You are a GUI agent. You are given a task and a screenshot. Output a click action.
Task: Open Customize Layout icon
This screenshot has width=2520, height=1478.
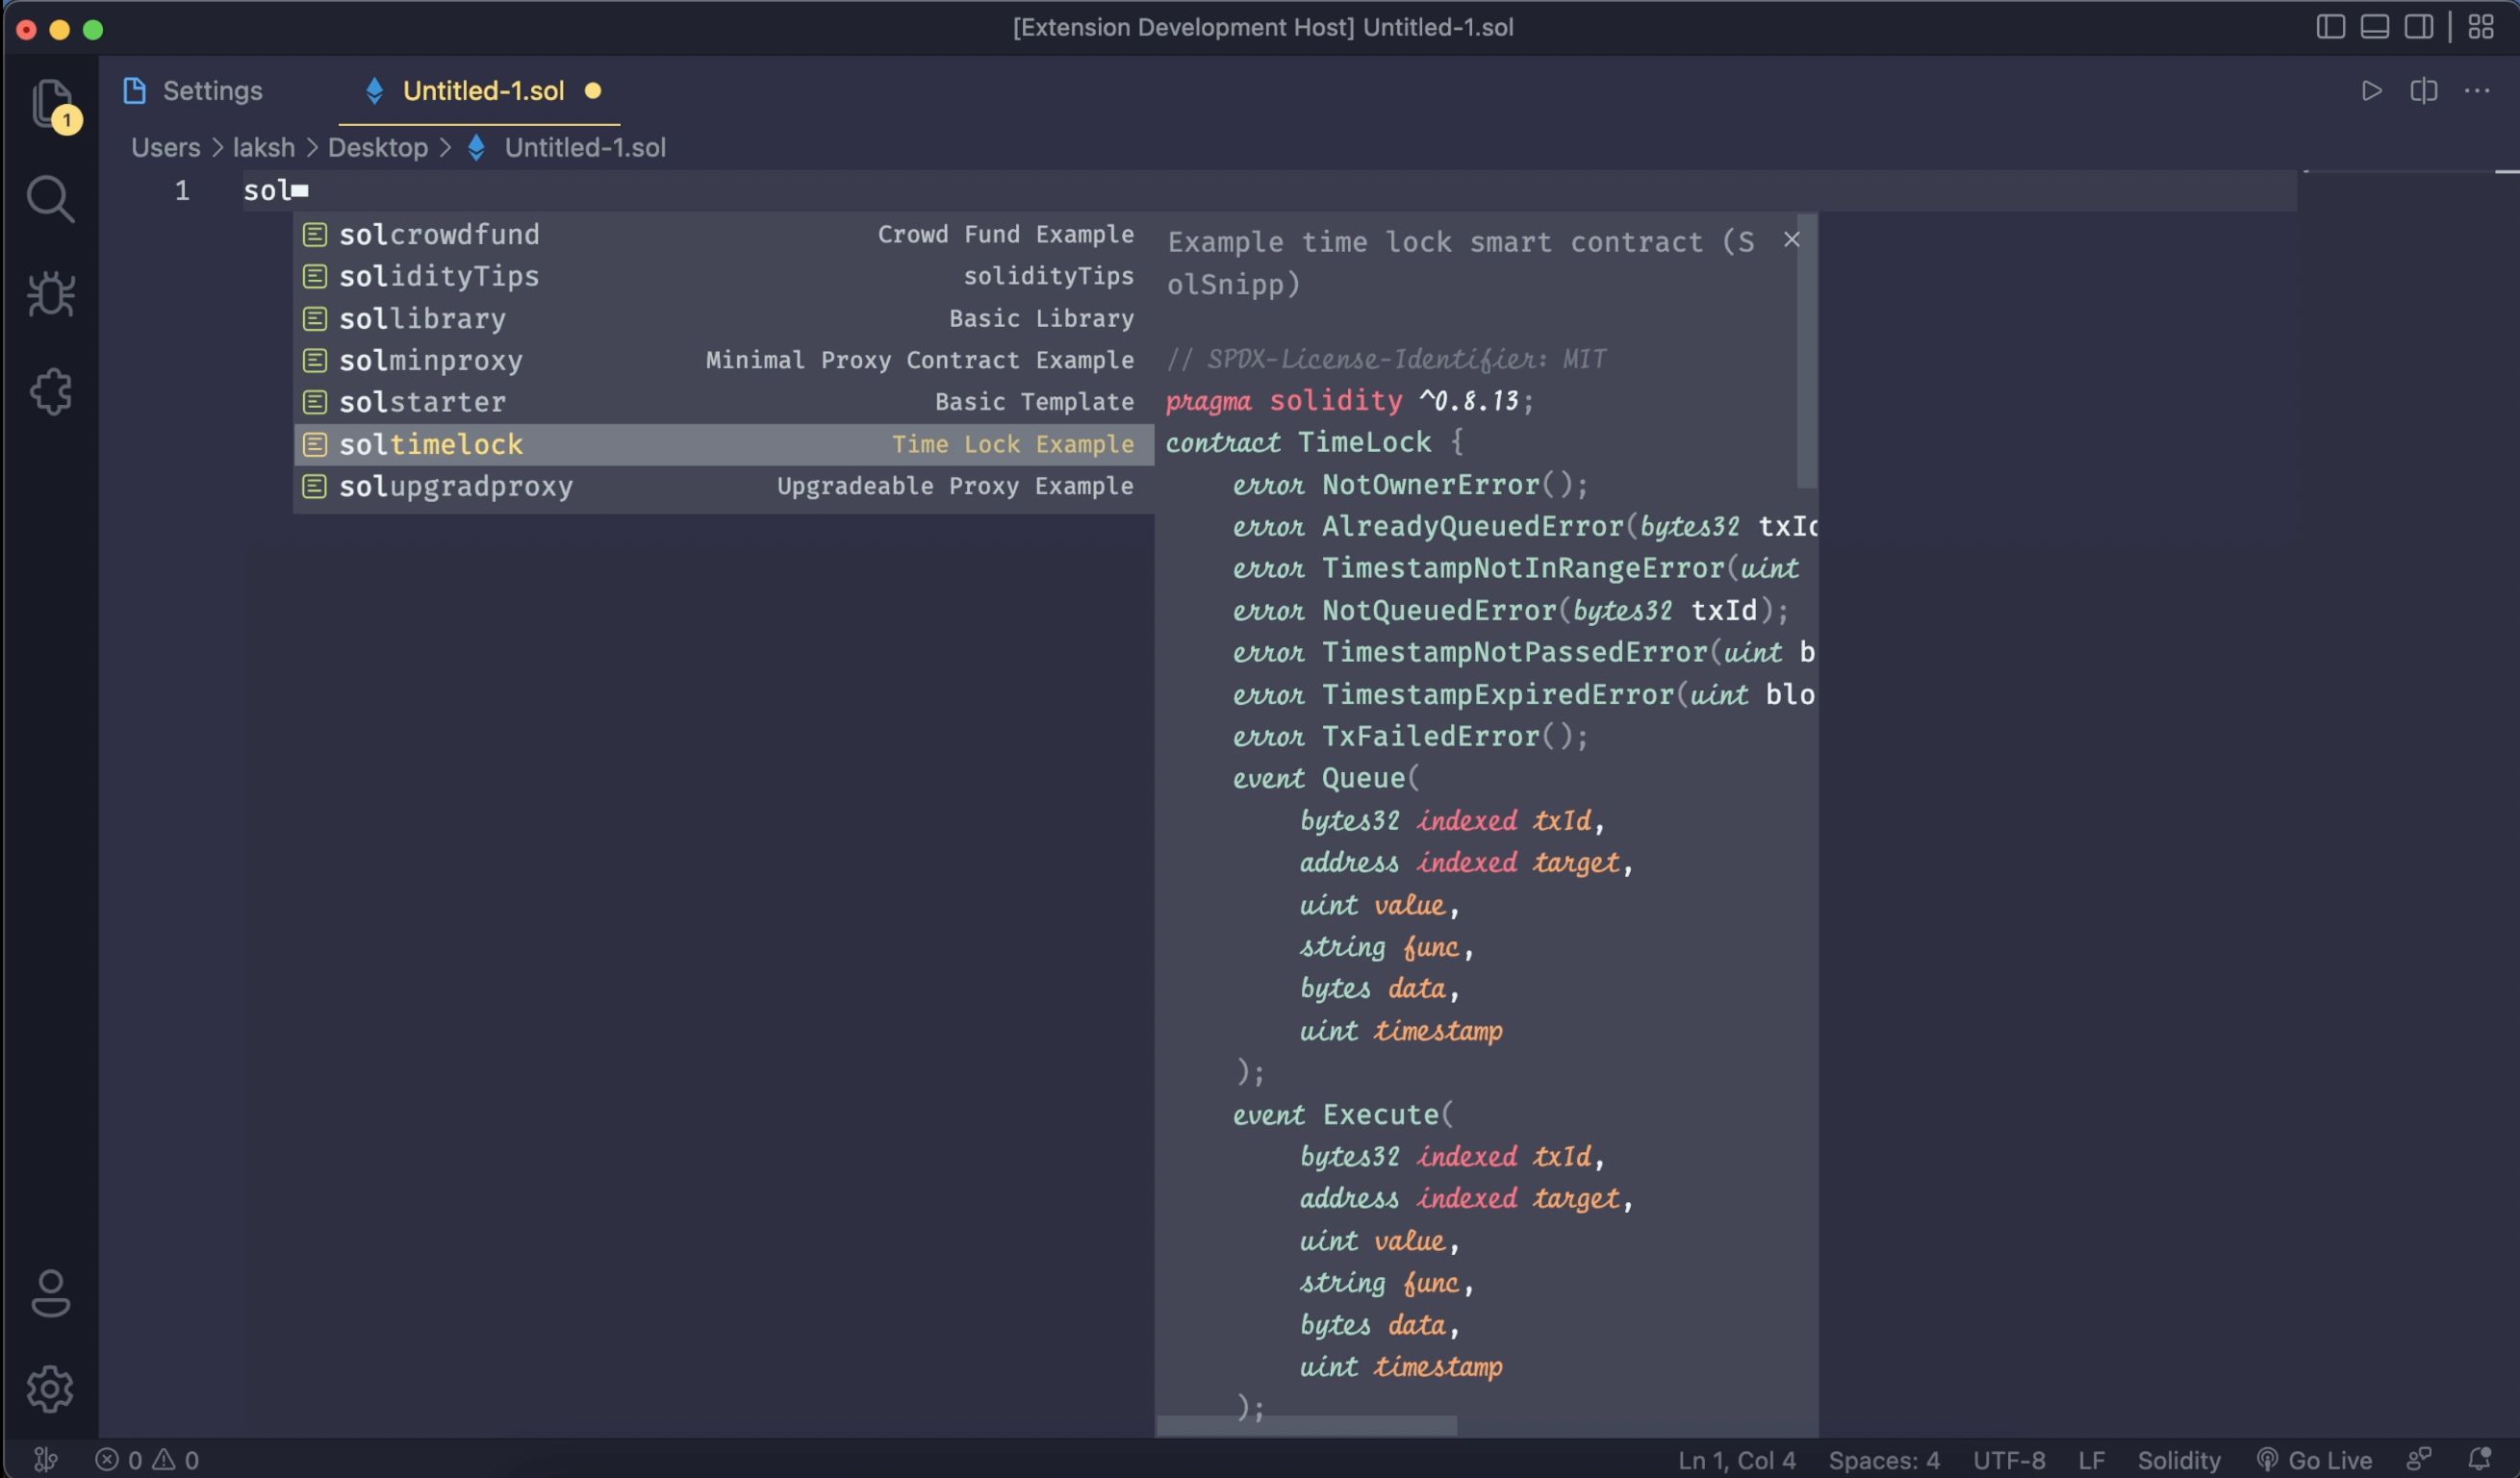[x=2481, y=27]
